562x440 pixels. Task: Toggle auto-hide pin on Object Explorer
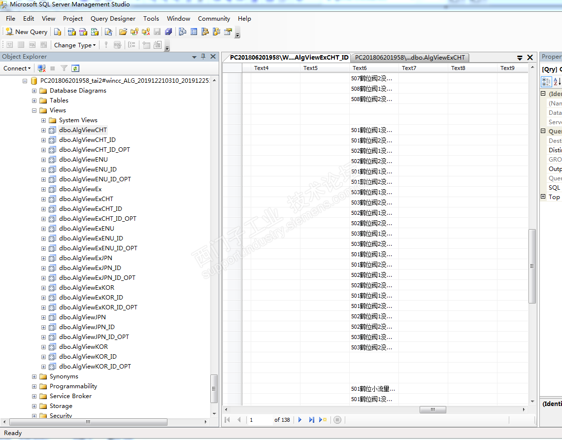pos(203,56)
